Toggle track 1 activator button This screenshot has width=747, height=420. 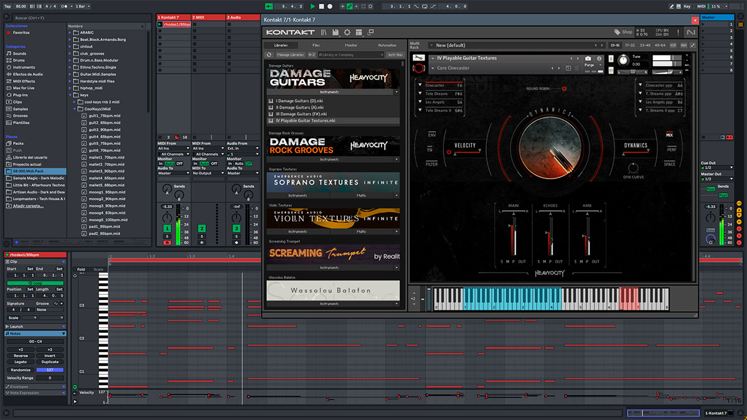(167, 229)
